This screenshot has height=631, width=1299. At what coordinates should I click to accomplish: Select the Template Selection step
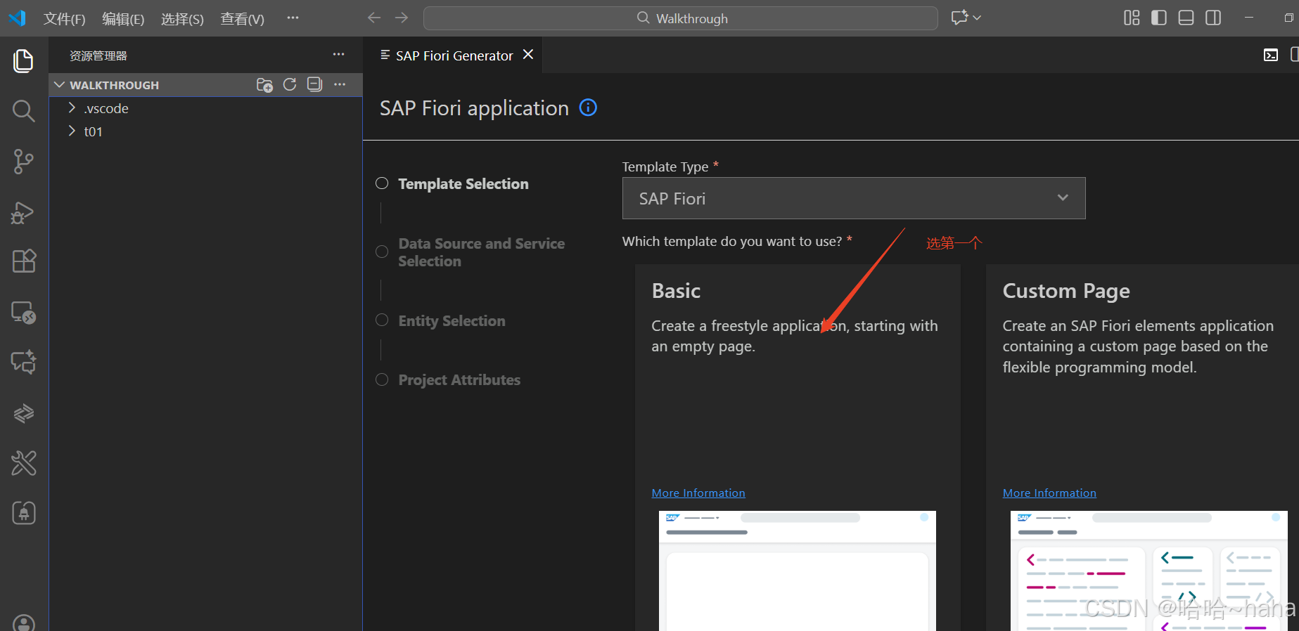[x=454, y=183]
